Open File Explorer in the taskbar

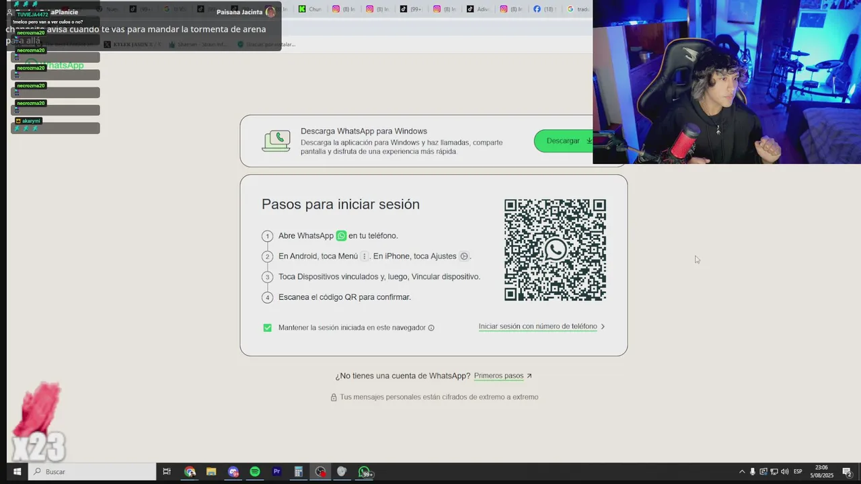tap(211, 472)
